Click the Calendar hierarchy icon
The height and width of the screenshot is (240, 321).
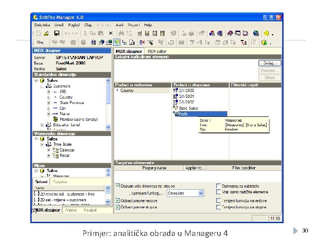pos(55,150)
